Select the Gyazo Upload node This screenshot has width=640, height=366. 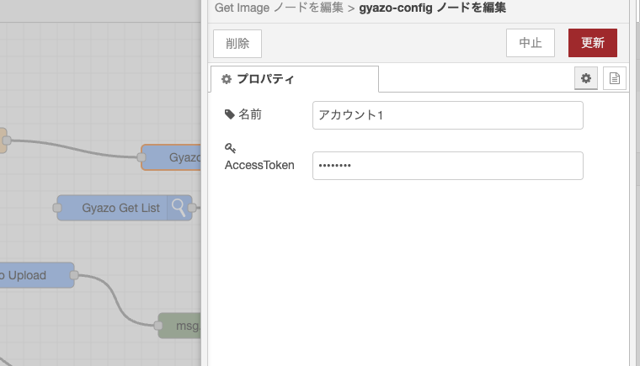(x=37, y=275)
